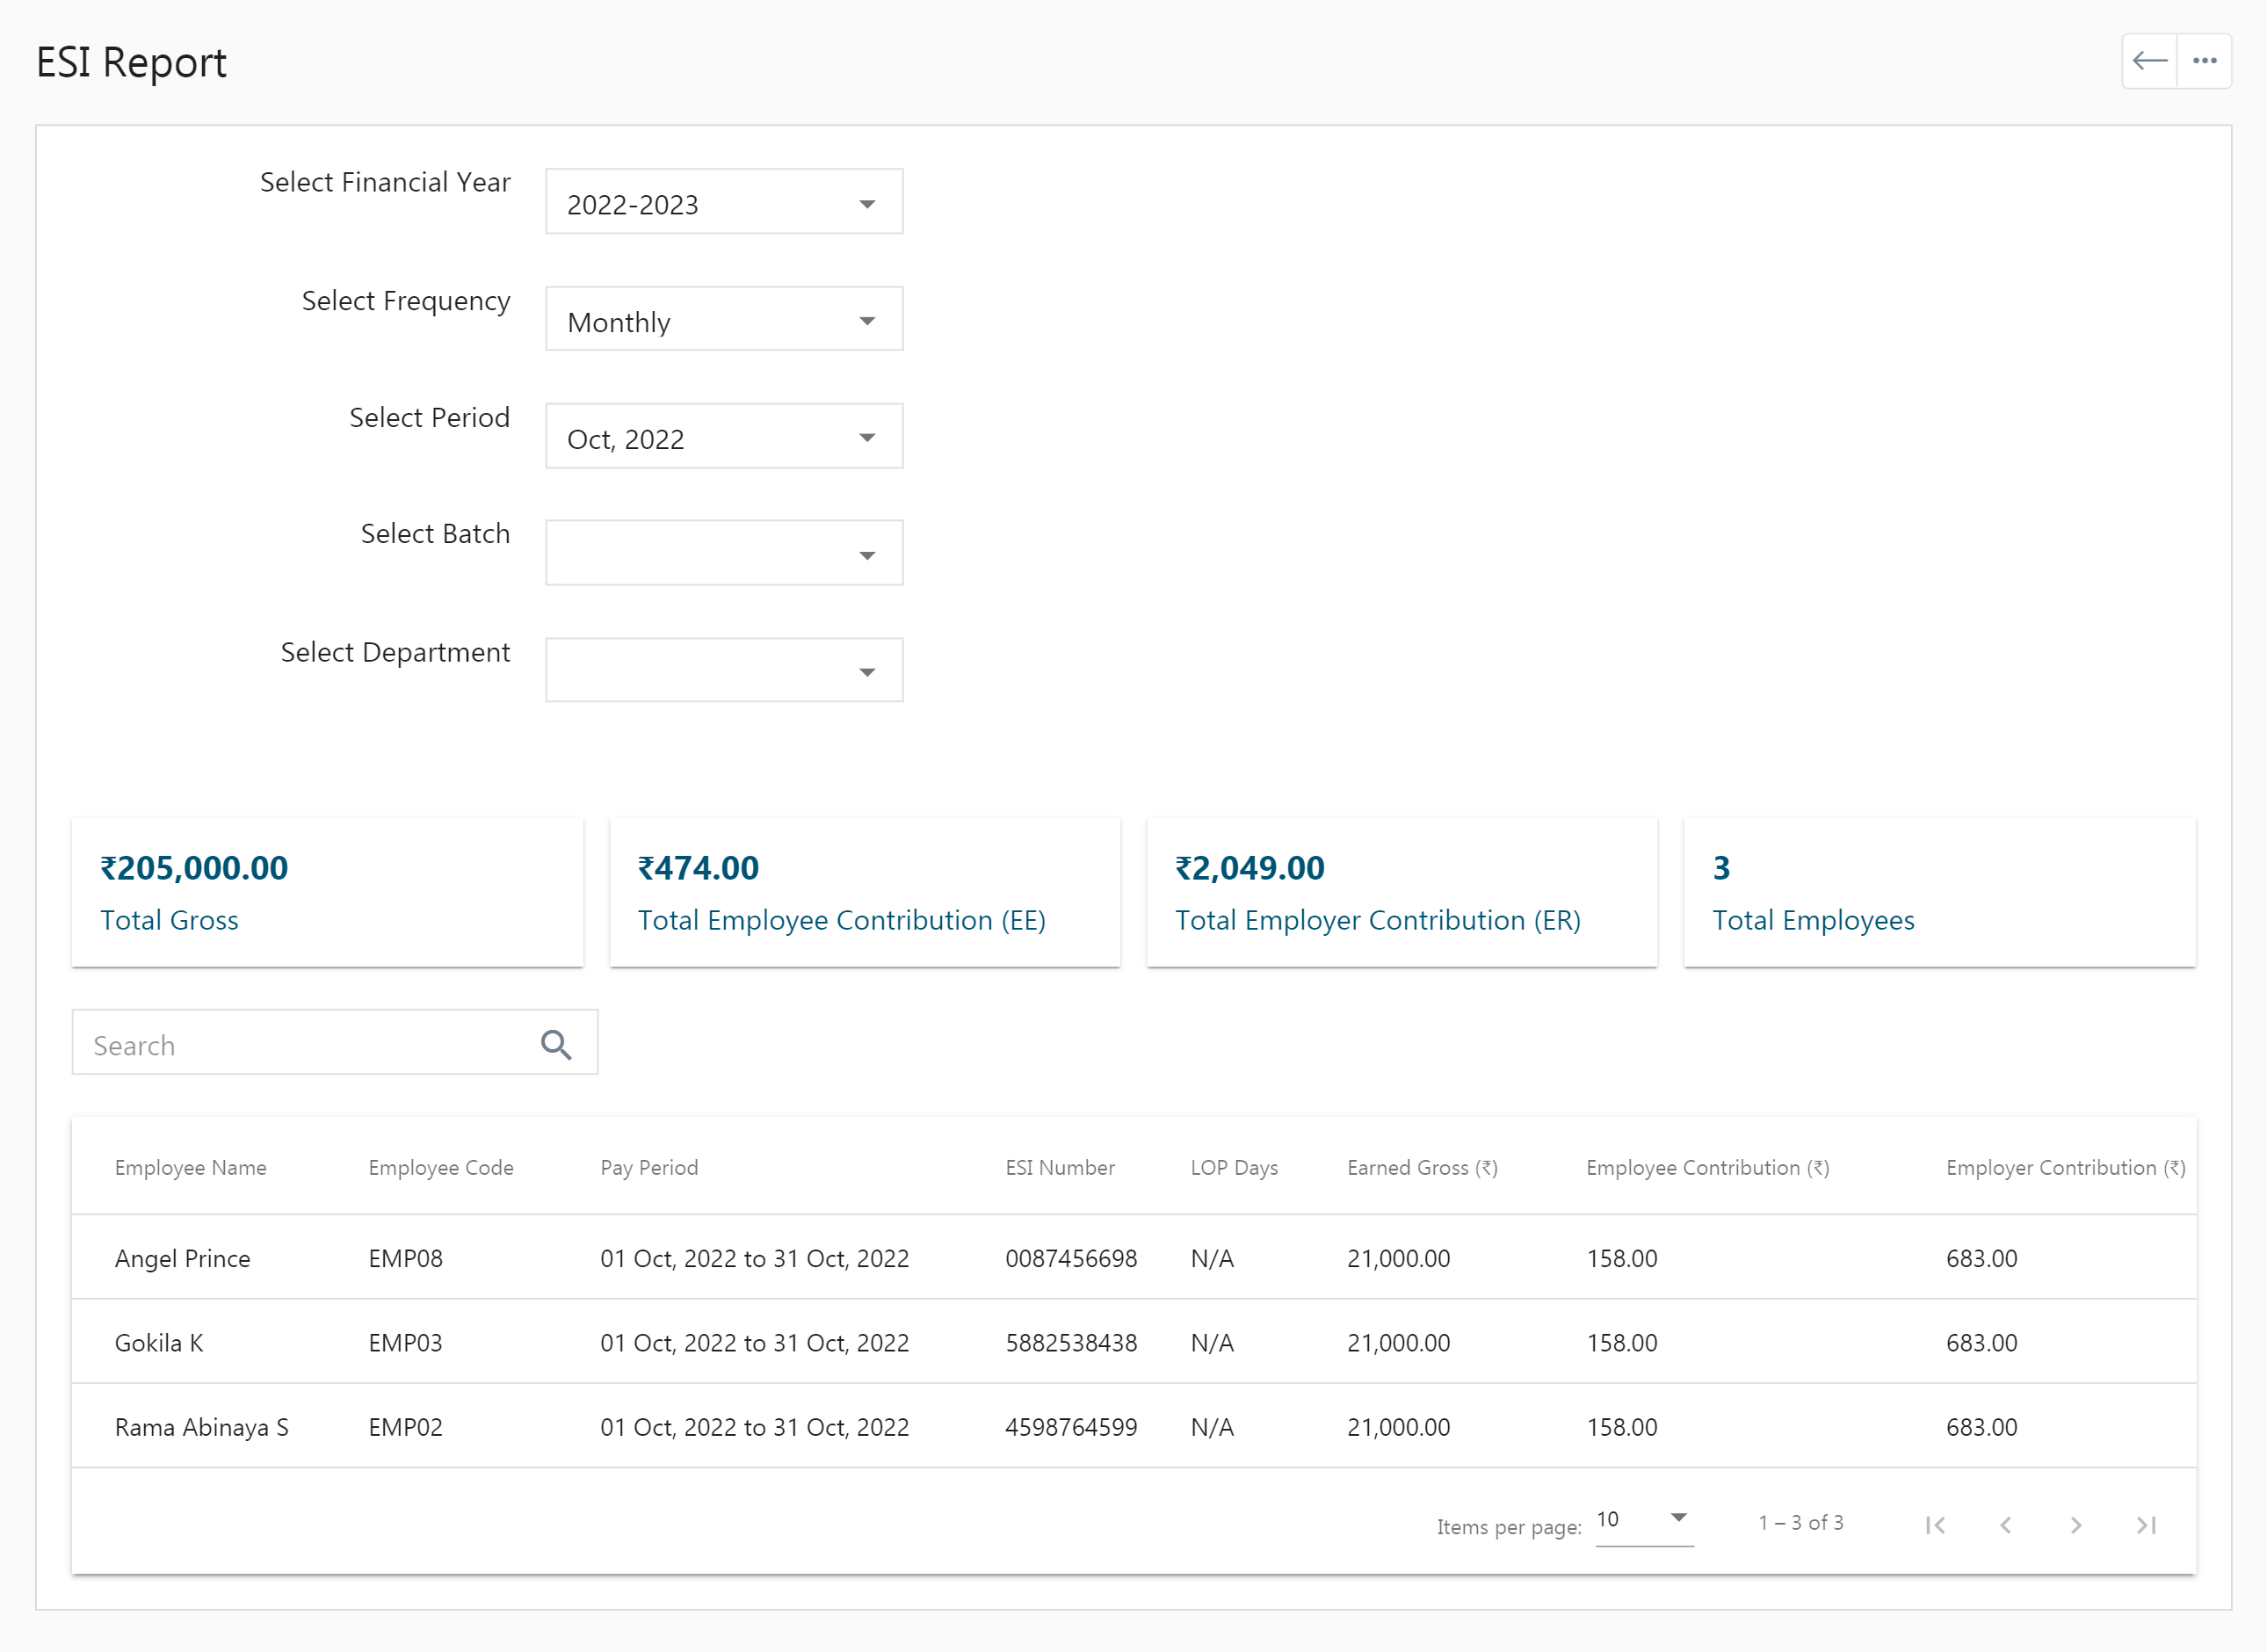Sort by the ESI Number column header
This screenshot has width=2267, height=1652.
[x=1060, y=1168]
